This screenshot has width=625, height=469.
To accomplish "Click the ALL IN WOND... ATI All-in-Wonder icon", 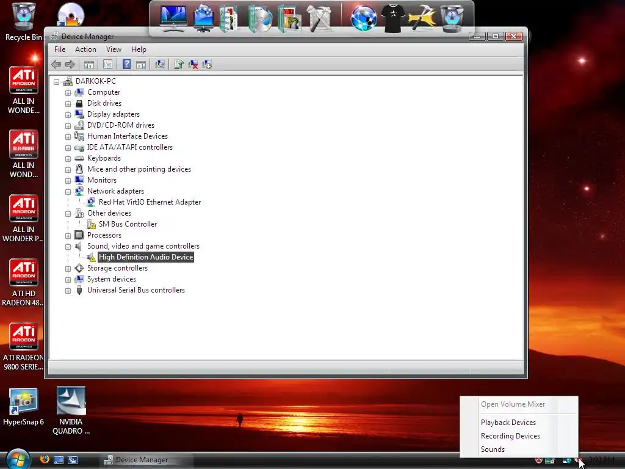I will point(24,155).
